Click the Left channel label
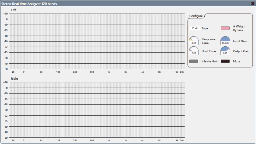 tap(14, 10)
